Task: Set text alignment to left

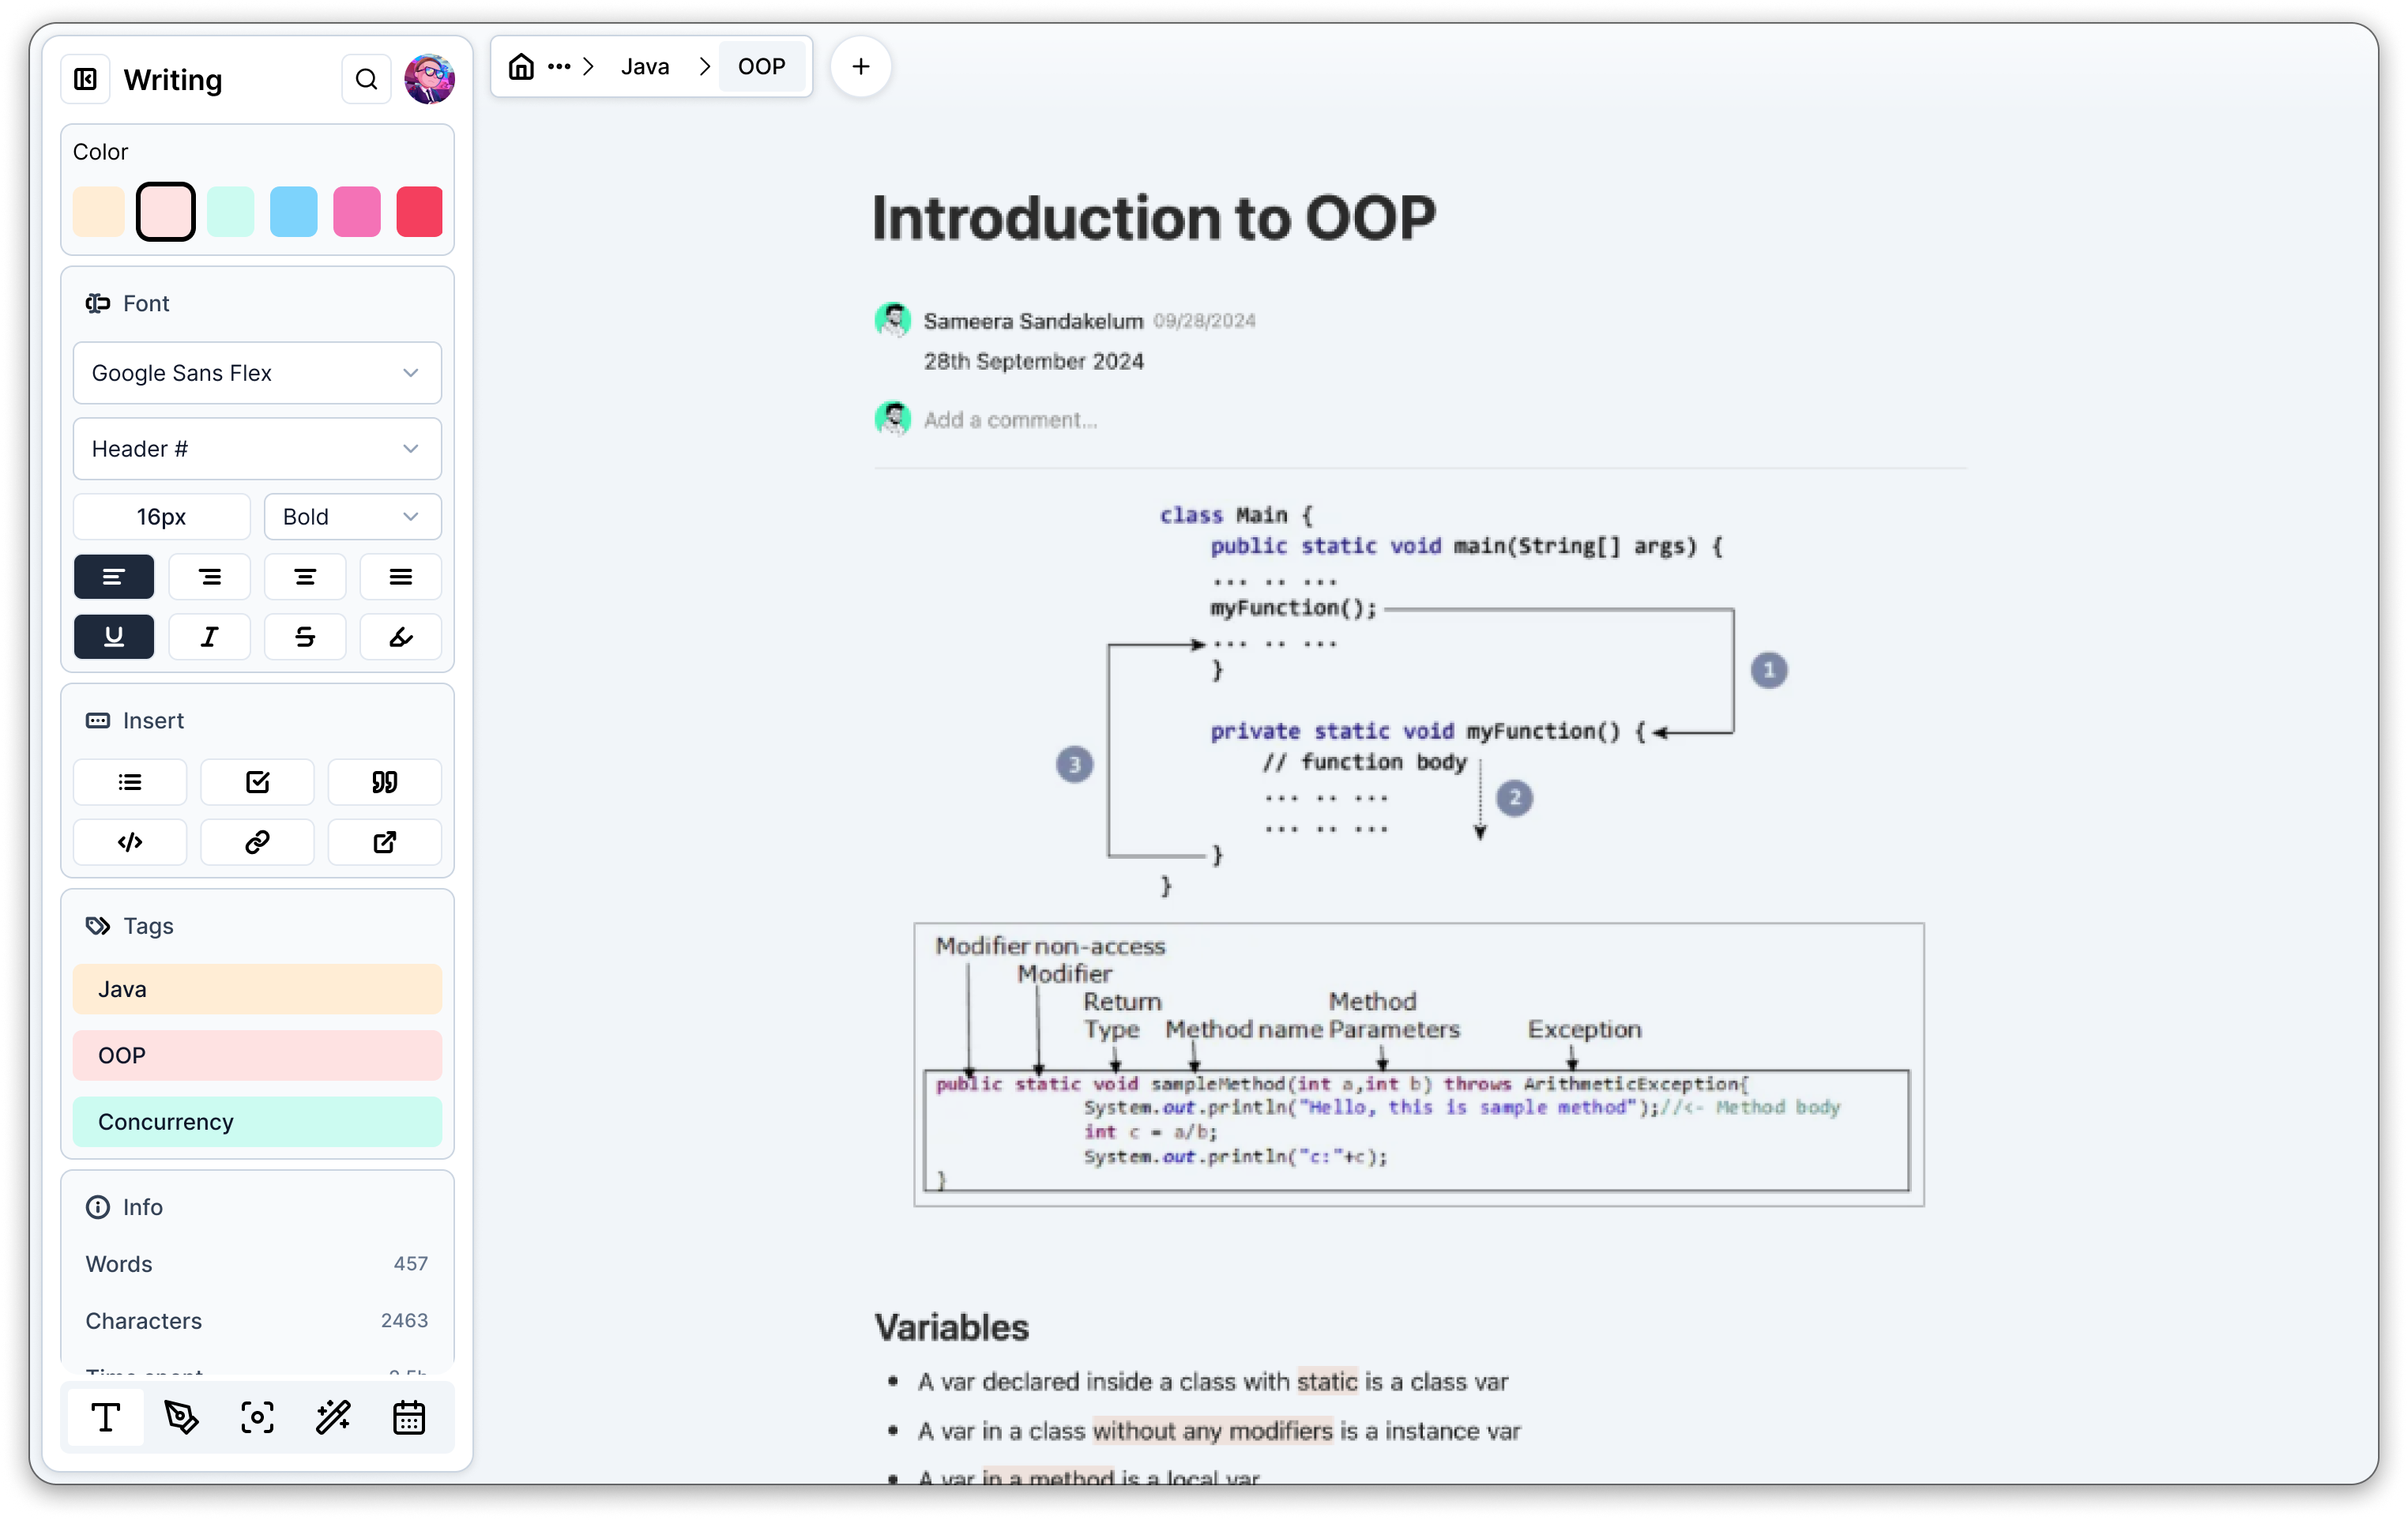Action: (114, 577)
